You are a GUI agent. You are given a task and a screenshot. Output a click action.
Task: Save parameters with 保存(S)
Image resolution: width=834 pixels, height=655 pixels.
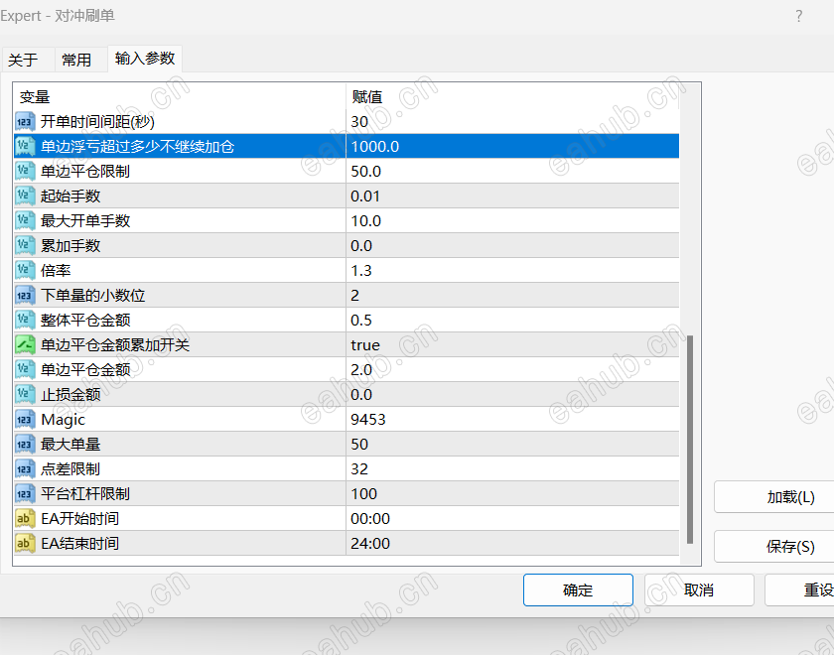coord(774,547)
